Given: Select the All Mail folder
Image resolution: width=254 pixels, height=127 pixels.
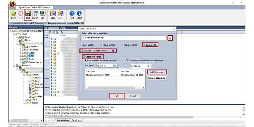Looking at the screenshot, I should point(39,96).
